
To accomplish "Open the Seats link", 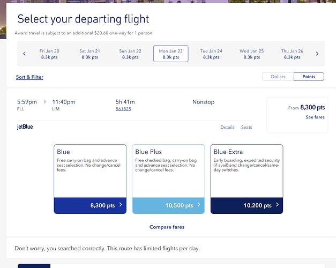I will pos(246,127).
